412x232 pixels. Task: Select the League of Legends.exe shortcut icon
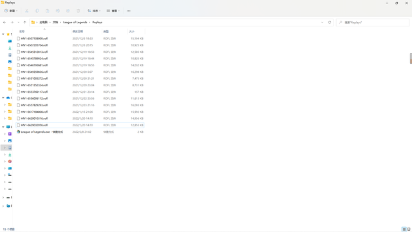point(19,131)
